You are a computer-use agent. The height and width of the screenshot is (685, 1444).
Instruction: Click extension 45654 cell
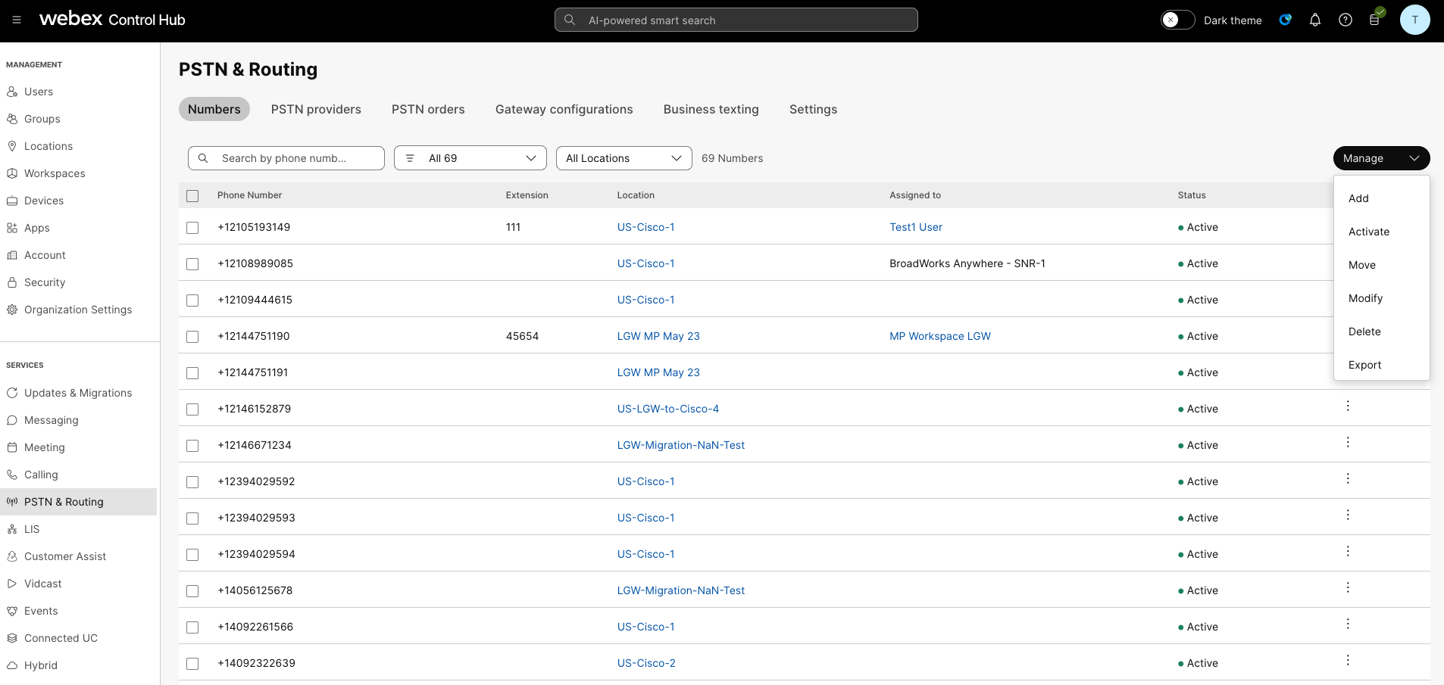[x=522, y=336]
